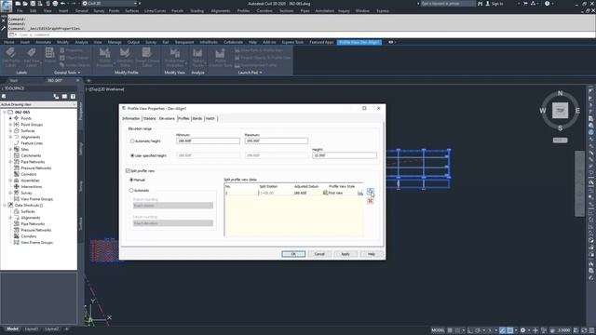Click the N compass direction on ViewCube
Image resolution: width=596 pixels, height=335 pixels.
point(560,93)
